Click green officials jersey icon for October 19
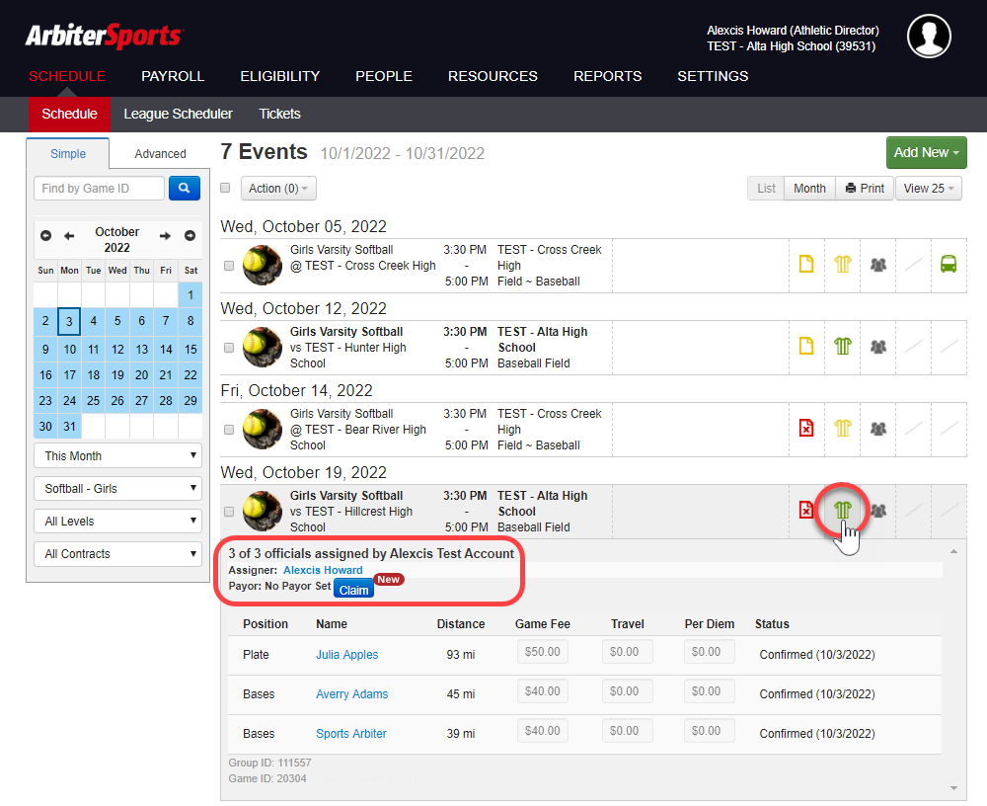 click(842, 510)
